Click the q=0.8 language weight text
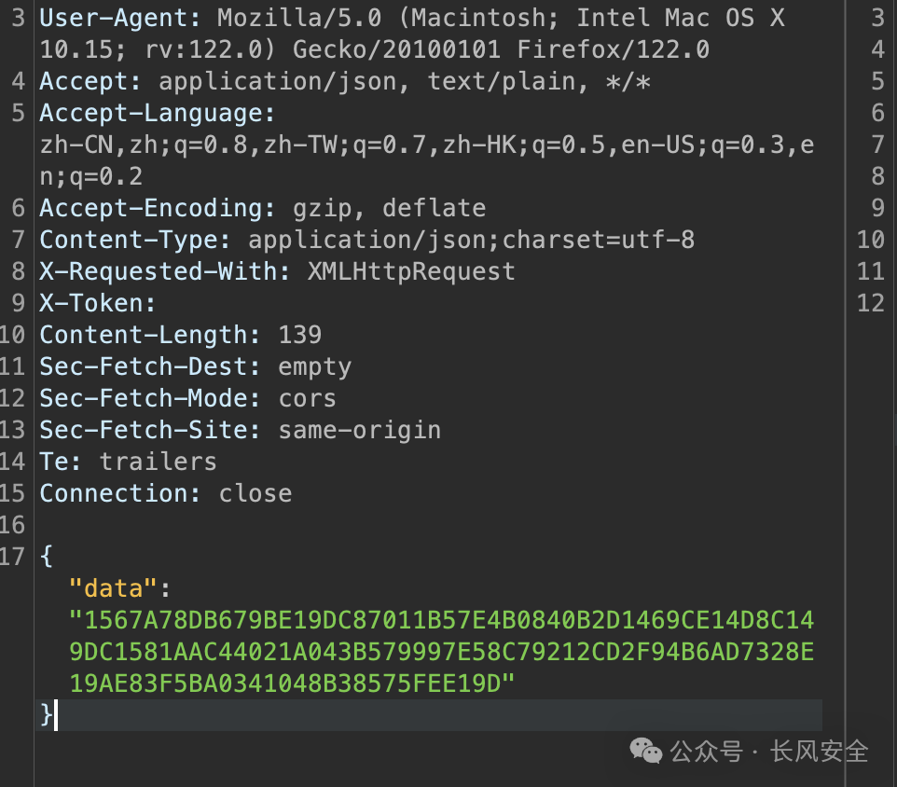897x787 pixels. (211, 145)
